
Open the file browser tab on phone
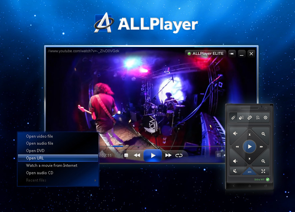point(258,118)
